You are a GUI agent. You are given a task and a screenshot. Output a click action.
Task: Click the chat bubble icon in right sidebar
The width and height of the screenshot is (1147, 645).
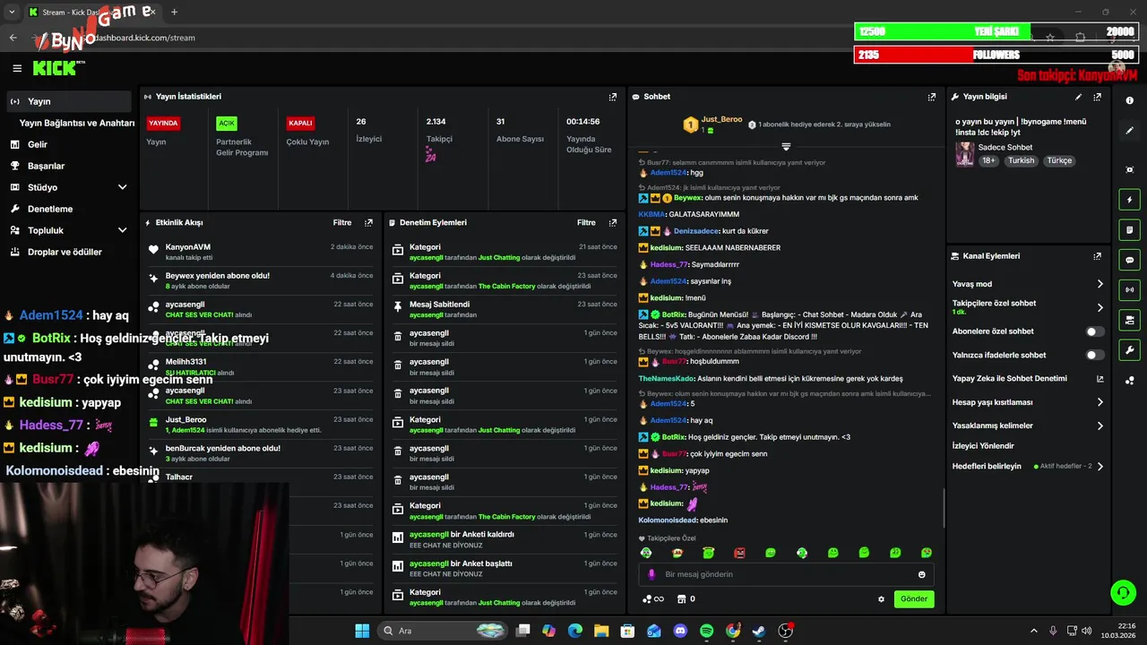click(1130, 260)
